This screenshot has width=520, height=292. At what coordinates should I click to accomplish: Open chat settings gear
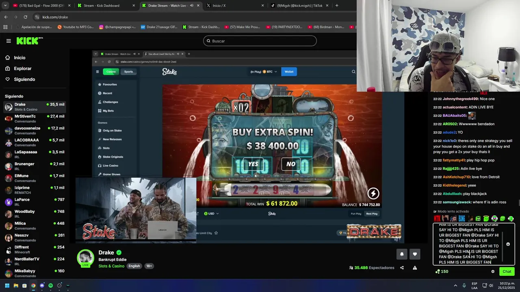tap(493, 271)
